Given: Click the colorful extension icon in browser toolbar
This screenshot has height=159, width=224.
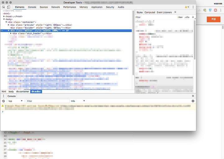Looking at the screenshot, I should click(x=205, y=10).
